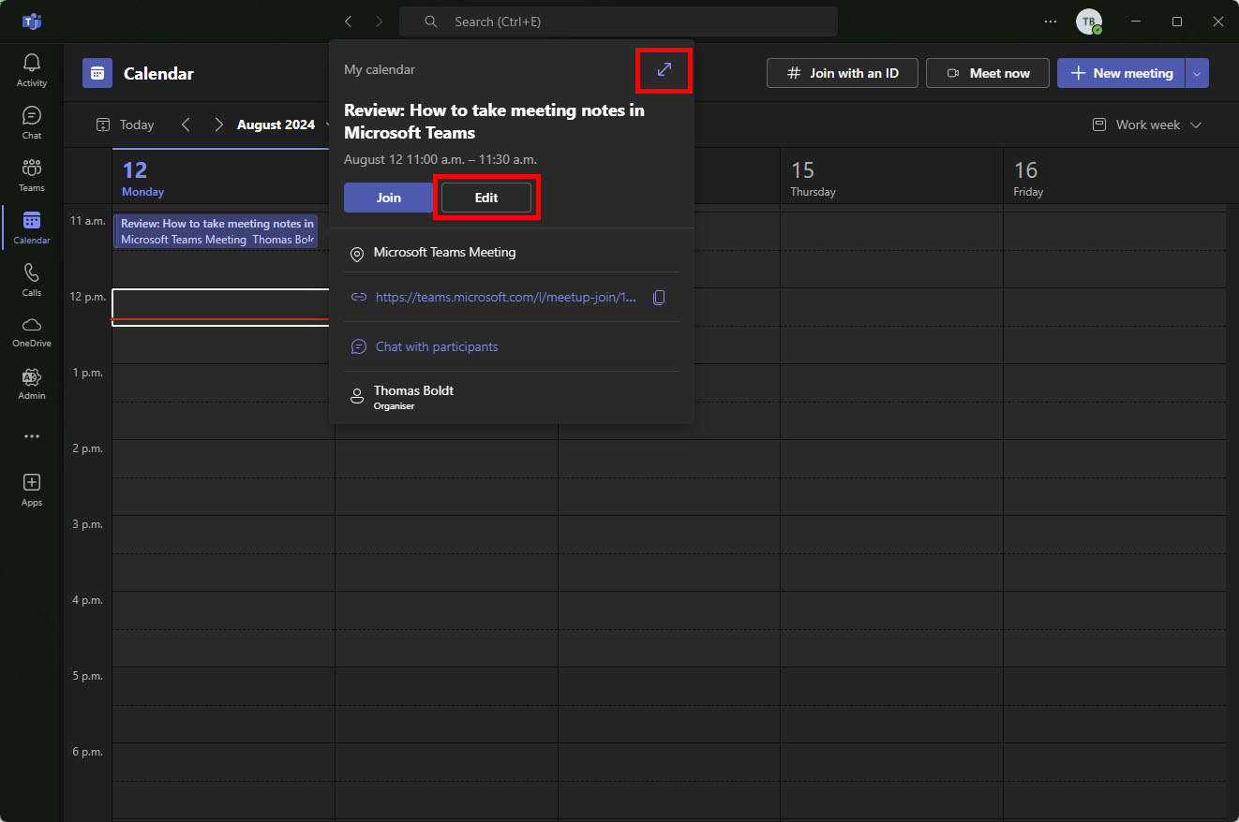This screenshot has height=822, width=1239.
Task: Open Teams section in sidebar
Action: pos(32,175)
